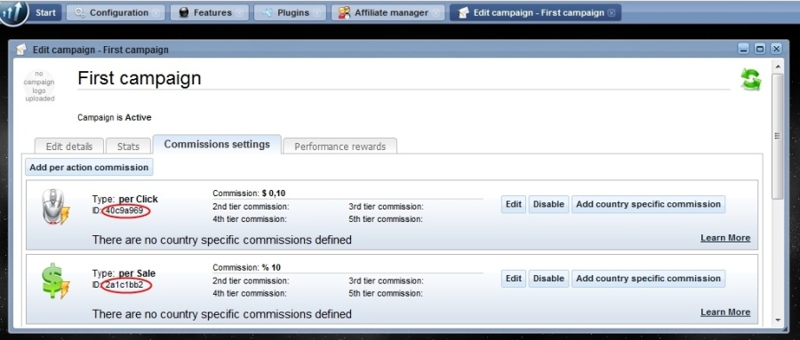The image size is (800, 340).
Task: Close the Configuration tab via its x
Action: click(156, 12)
